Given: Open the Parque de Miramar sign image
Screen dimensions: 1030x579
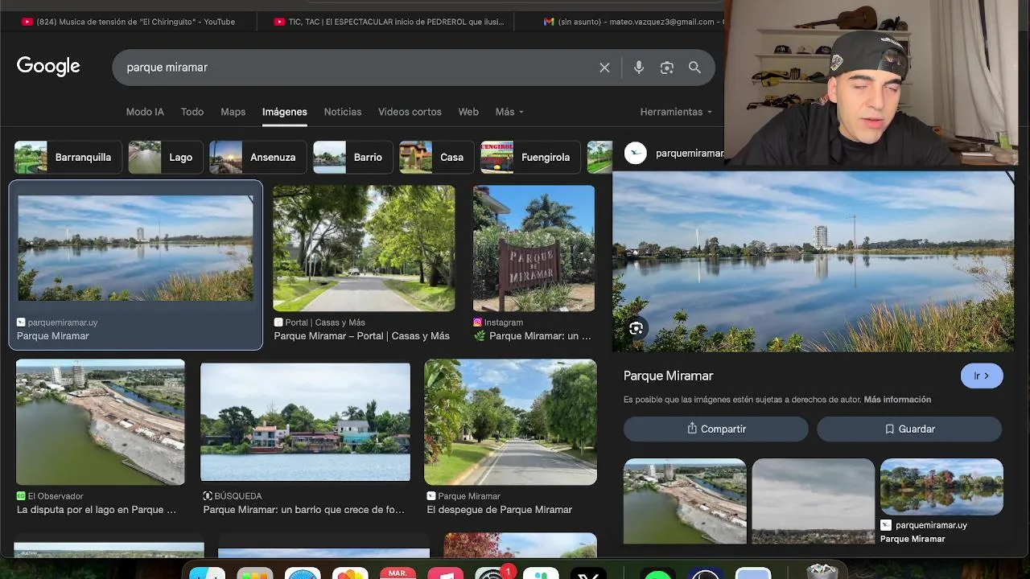Looking at the screenshot, I should click(x=534, y=248).
